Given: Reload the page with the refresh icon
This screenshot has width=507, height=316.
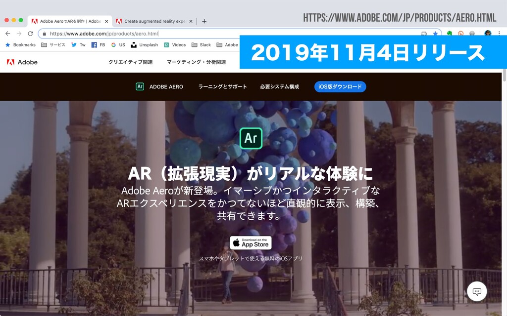Looking at the screenshot, I should pos(30,34).
